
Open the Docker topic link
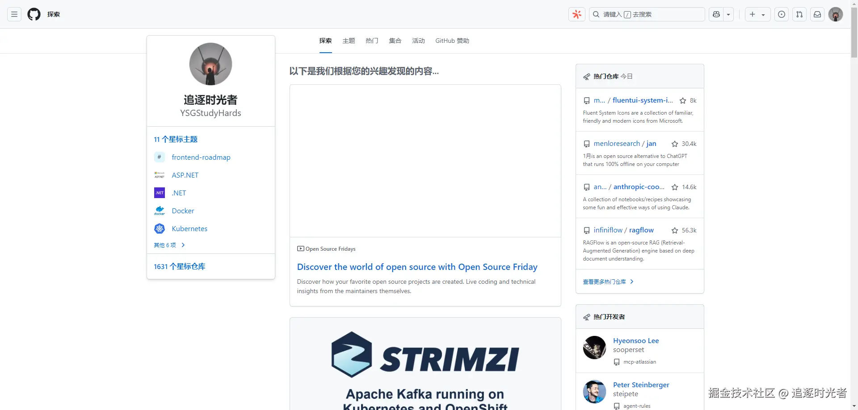[x=183, y=211]
